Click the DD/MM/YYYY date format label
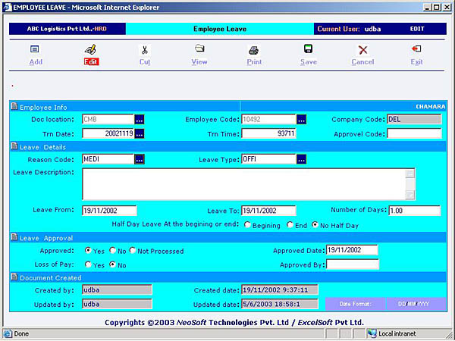The height and width of the screenshot is (341, 455). pyautogui.click(x=414, y=304)
